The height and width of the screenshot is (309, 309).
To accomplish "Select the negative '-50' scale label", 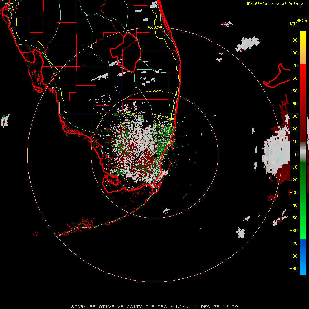I will [x=294, y=218].
